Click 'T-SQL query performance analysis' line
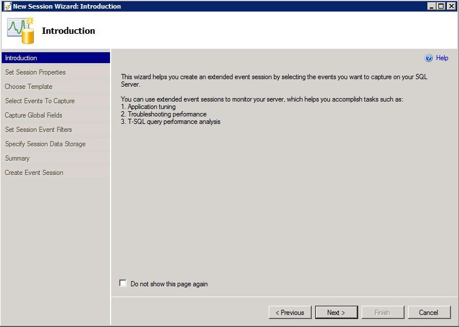Image resolution: width=459 pixels, height=327 pixels. tap(170, 122)
